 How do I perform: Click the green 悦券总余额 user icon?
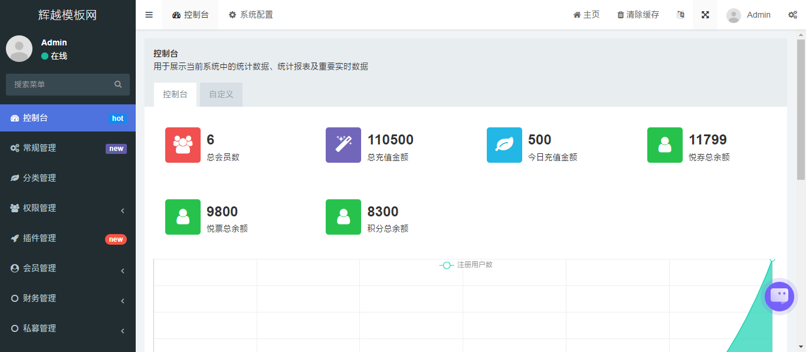(665, 145)
